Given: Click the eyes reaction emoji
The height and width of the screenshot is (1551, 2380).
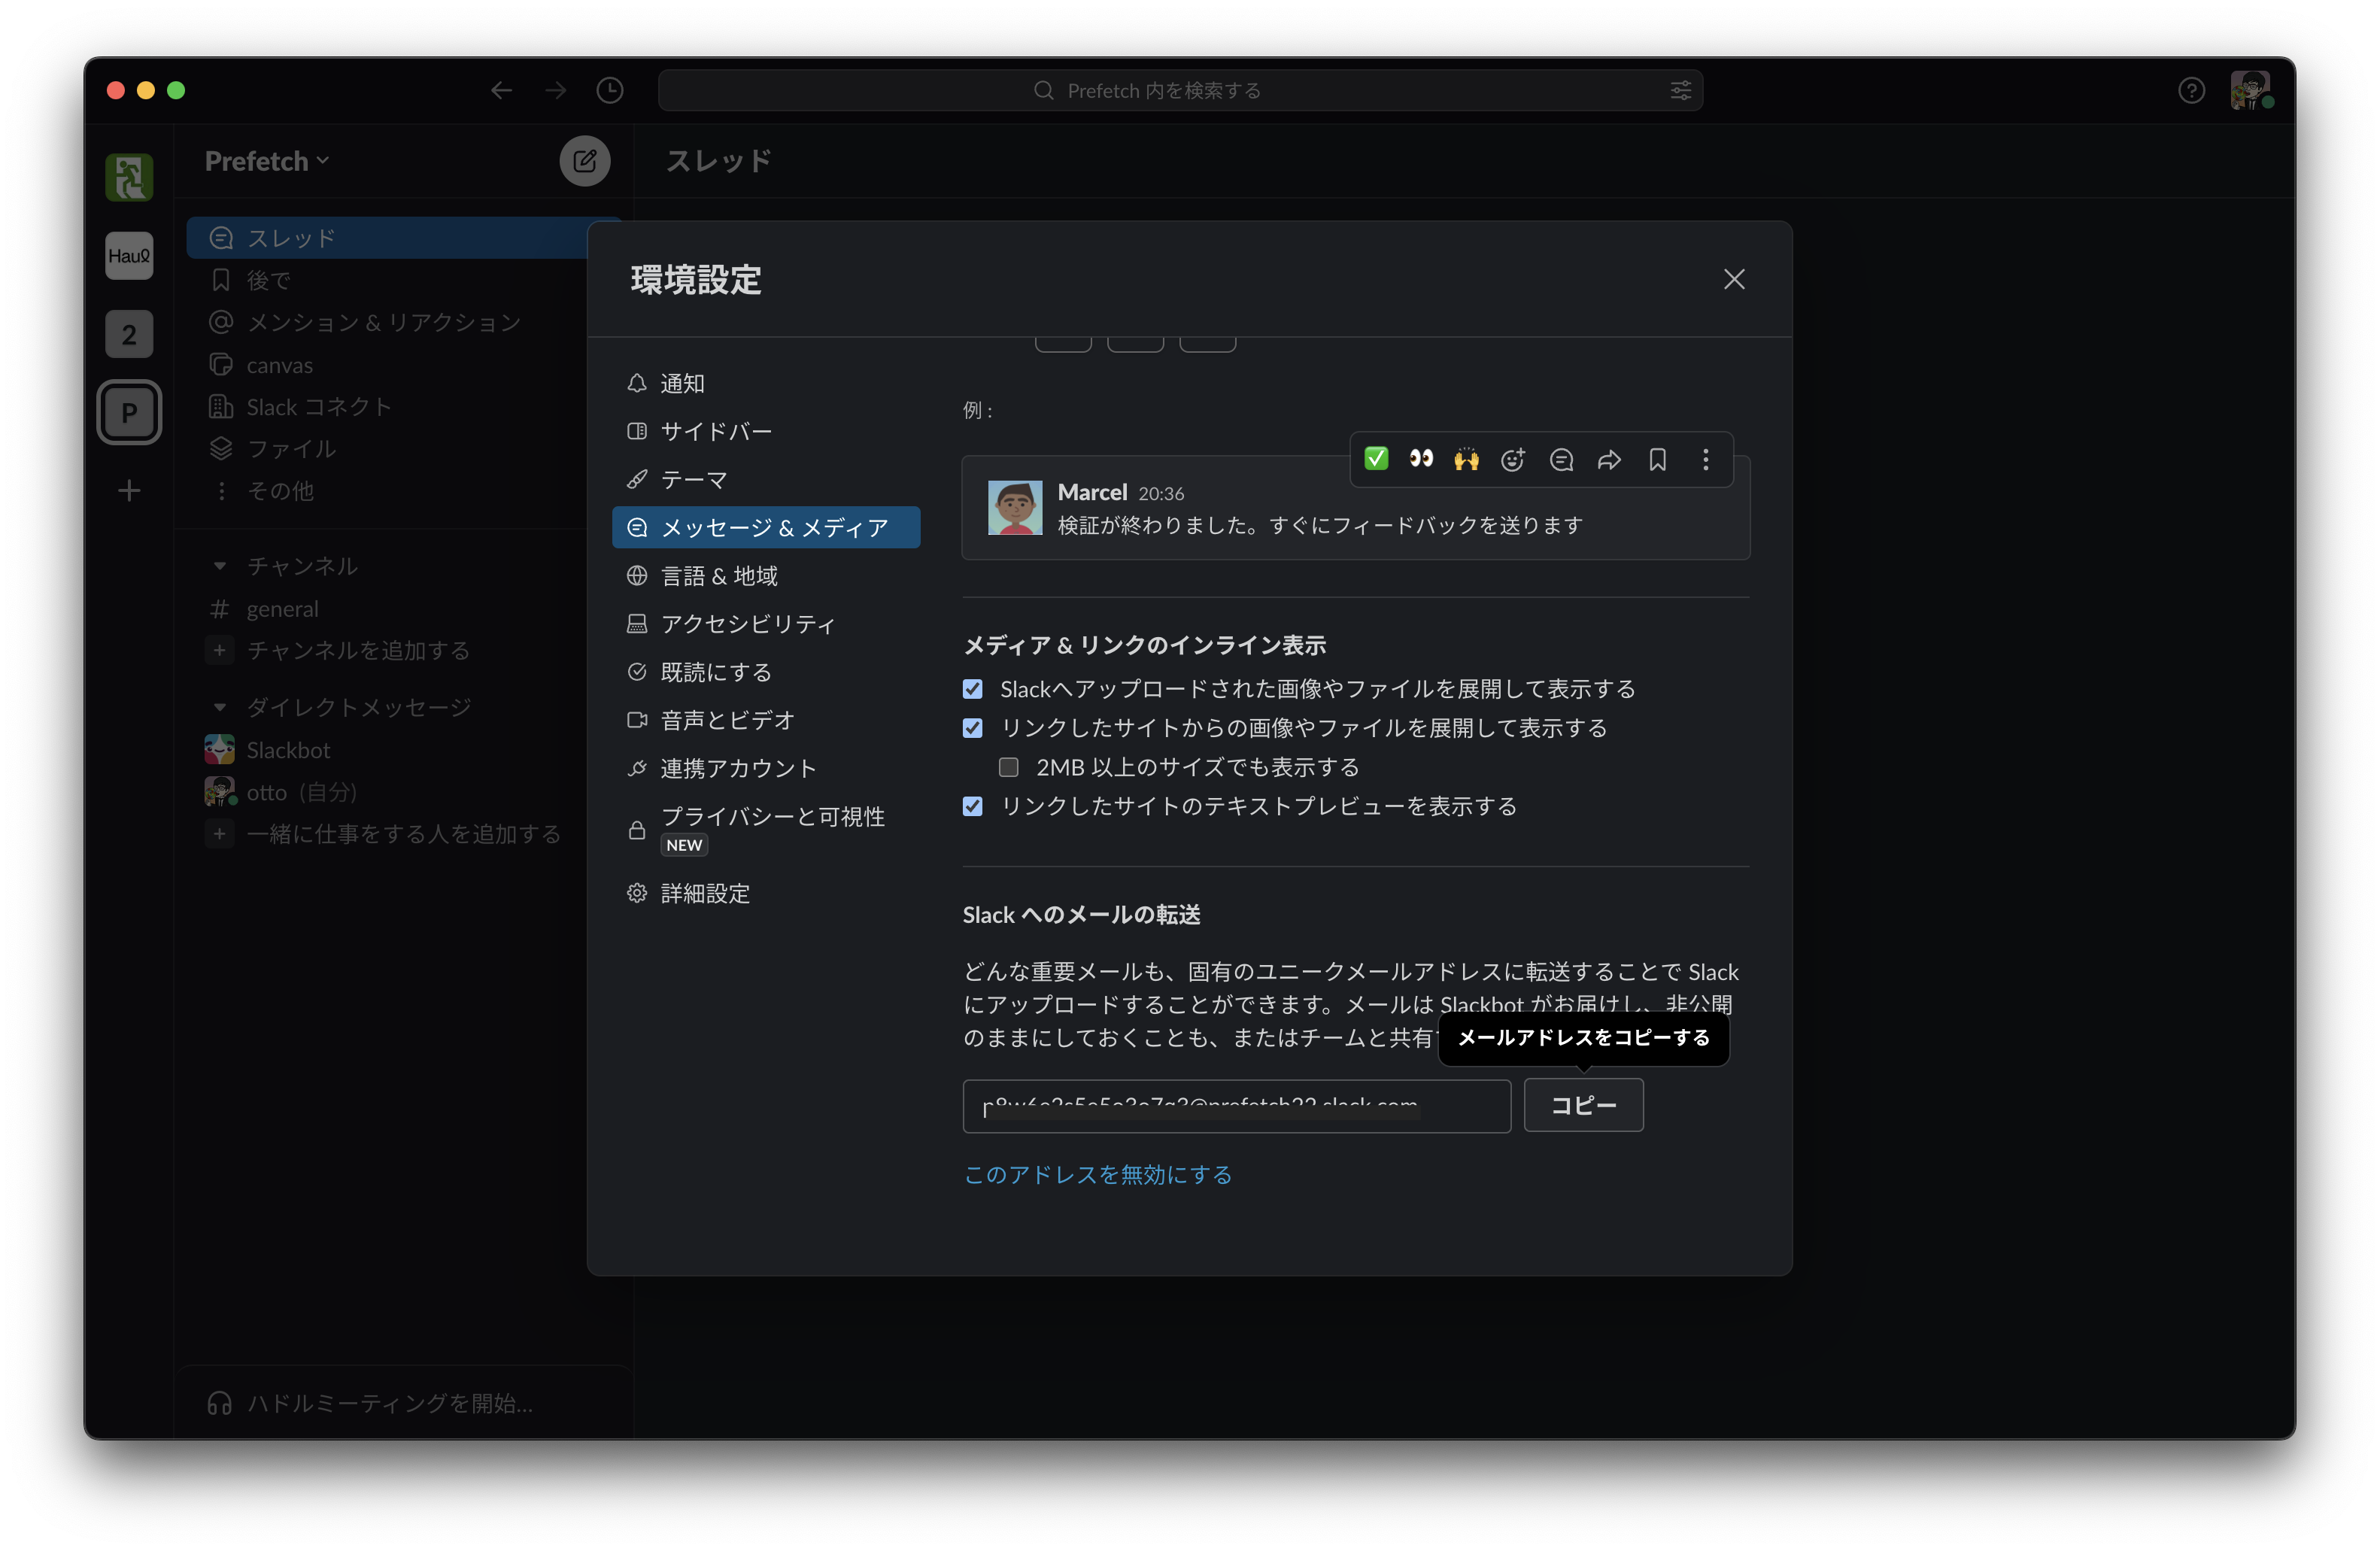Looking at the screenshot, I should [1421, 458].
